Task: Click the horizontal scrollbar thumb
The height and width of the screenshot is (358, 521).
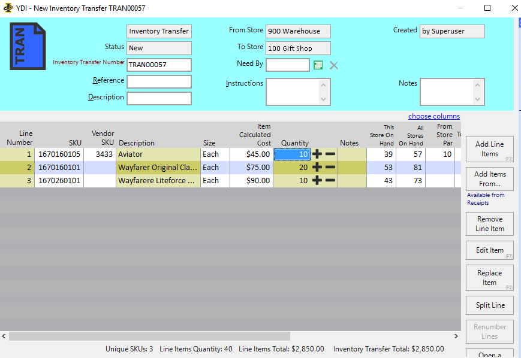Action: click(149, 336)
